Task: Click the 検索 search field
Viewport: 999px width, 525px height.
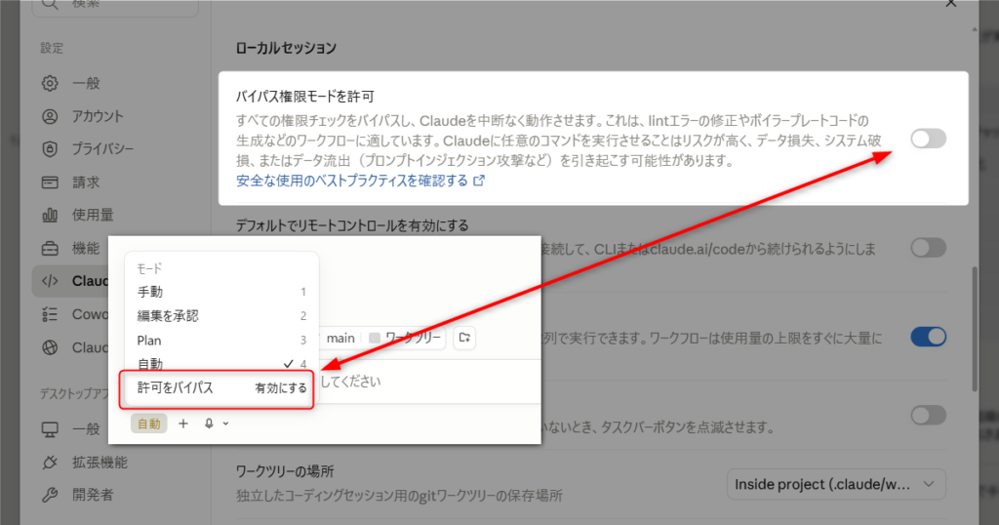Action: click(x=115, y=5)
